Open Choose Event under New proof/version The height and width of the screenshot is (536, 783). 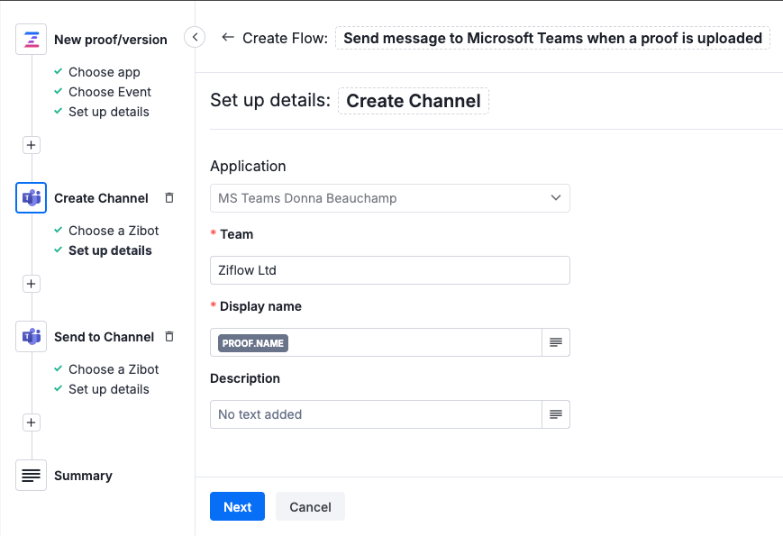[x=109, y=92]
